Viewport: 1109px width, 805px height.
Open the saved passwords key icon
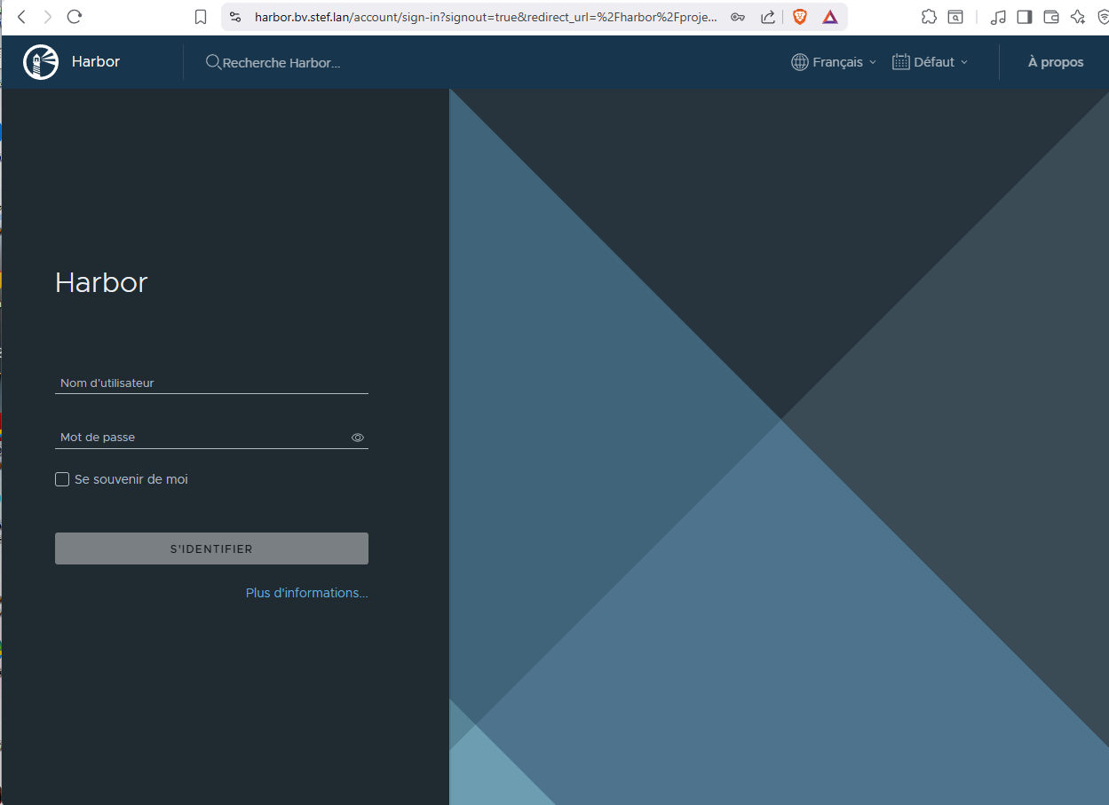pos(738,17)
